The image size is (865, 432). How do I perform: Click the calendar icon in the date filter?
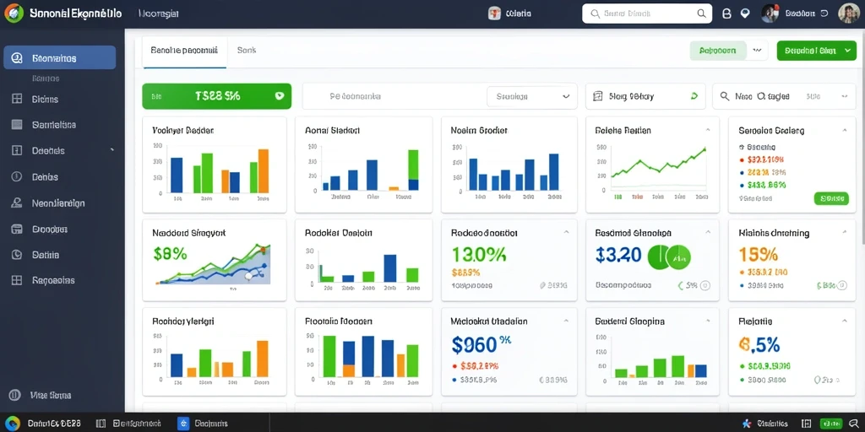tap(597, 96)
